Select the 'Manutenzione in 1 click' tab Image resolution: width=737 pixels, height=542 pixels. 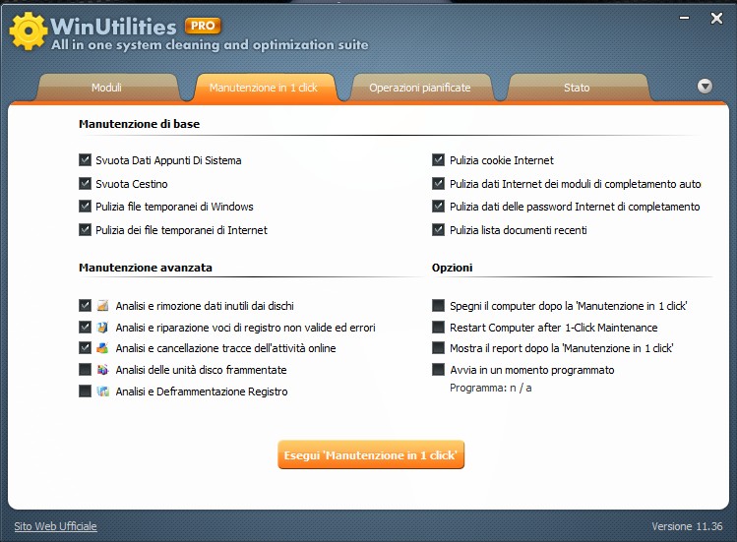[264, 88]
